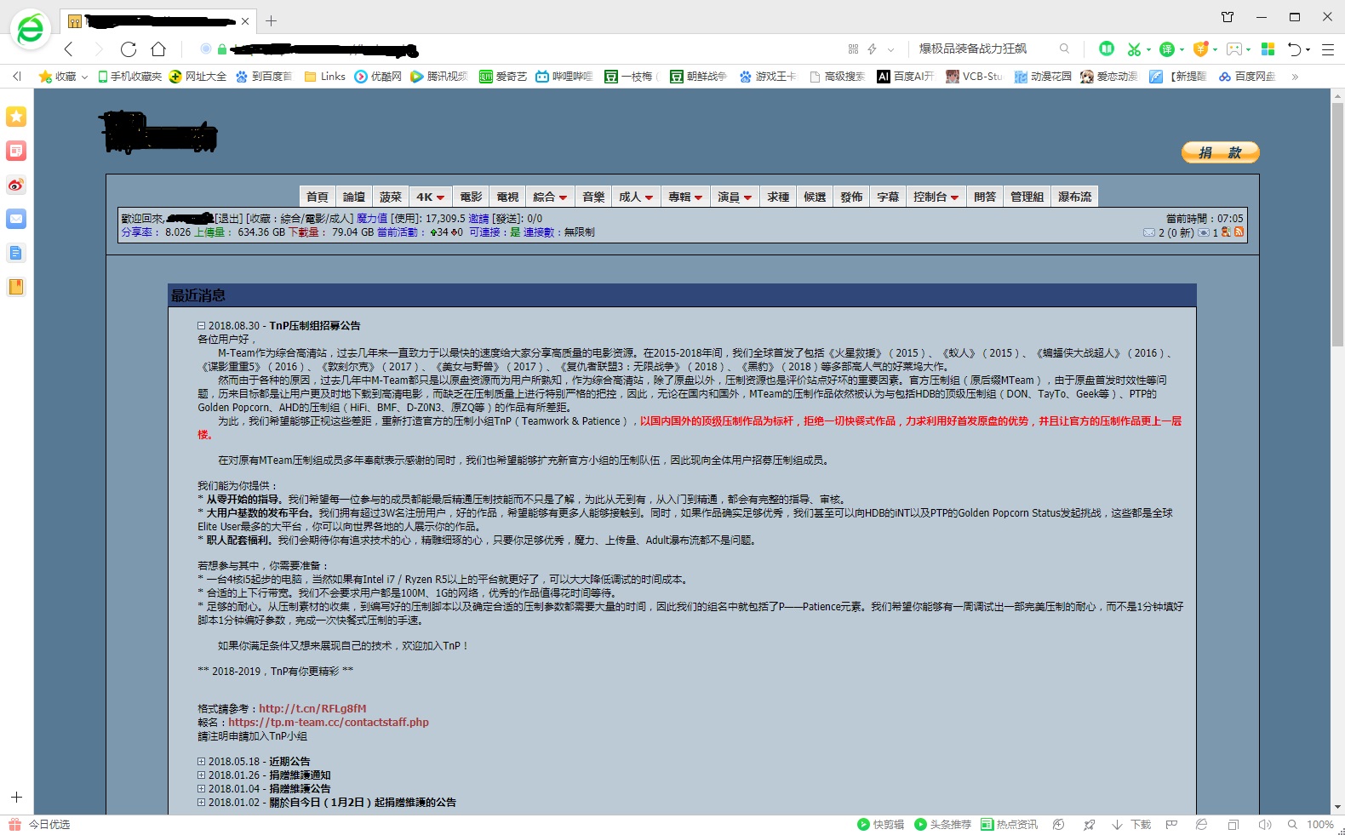
Task: Open the 成人 dropdown menu
Action: tap(636, 197)
